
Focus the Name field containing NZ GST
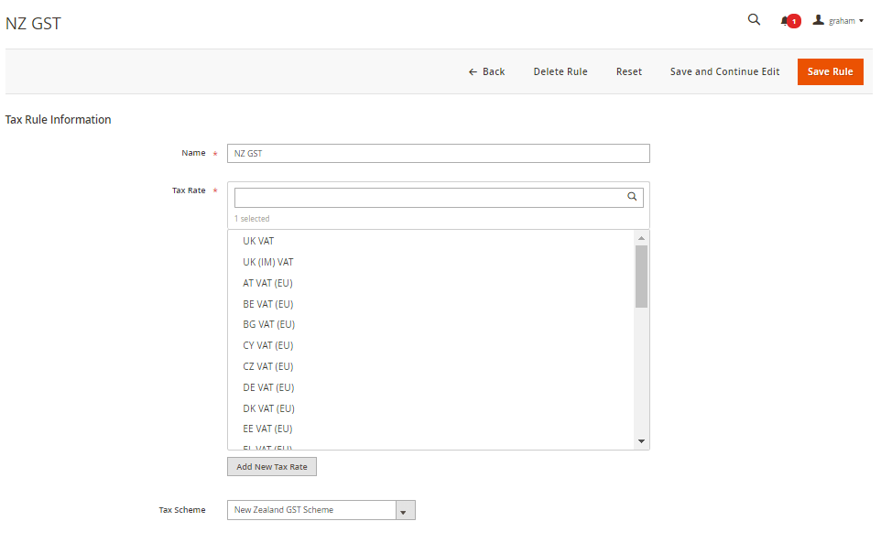pyautogui.click(x=438, y=154)
